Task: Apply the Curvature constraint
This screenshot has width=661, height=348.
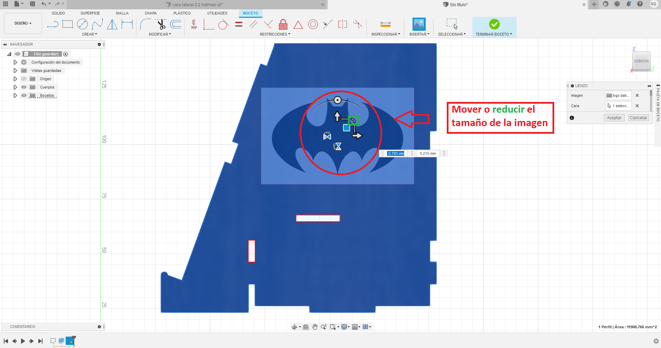Action: click(x=358, y=24)
